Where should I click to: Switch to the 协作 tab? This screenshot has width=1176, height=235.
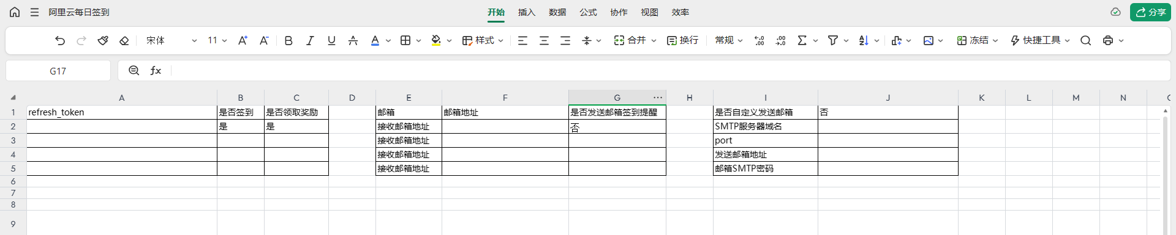[619, 12]
